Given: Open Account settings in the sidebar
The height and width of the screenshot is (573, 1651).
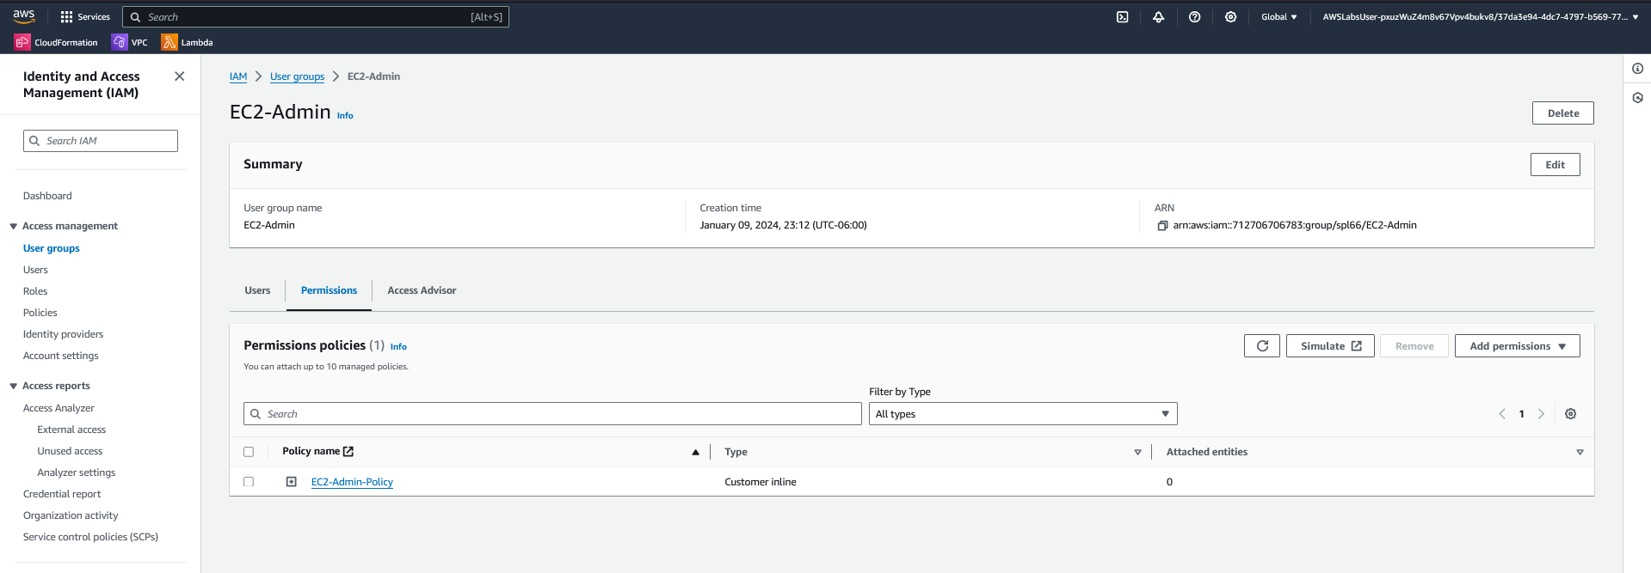Looking at the screenshot, I should pyautogui.click(x=61, y=356).
